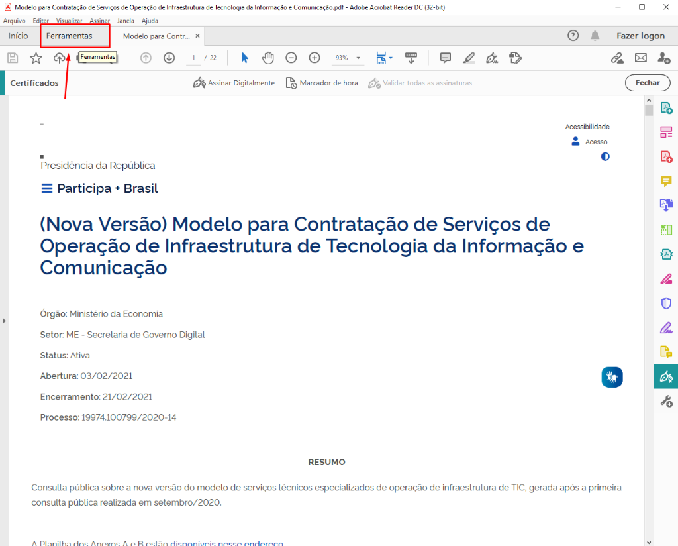Send file by email envelope icon

point(640,58)
